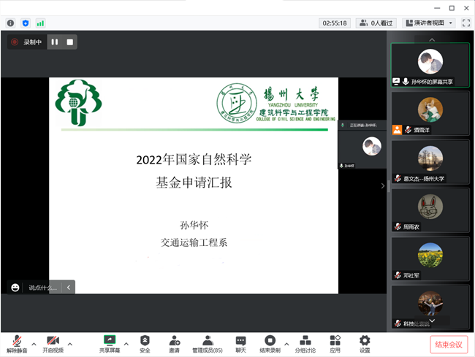The image size is (475, 357).
Task: Click the meeting info icon in top bar
Action: (11, 23)
